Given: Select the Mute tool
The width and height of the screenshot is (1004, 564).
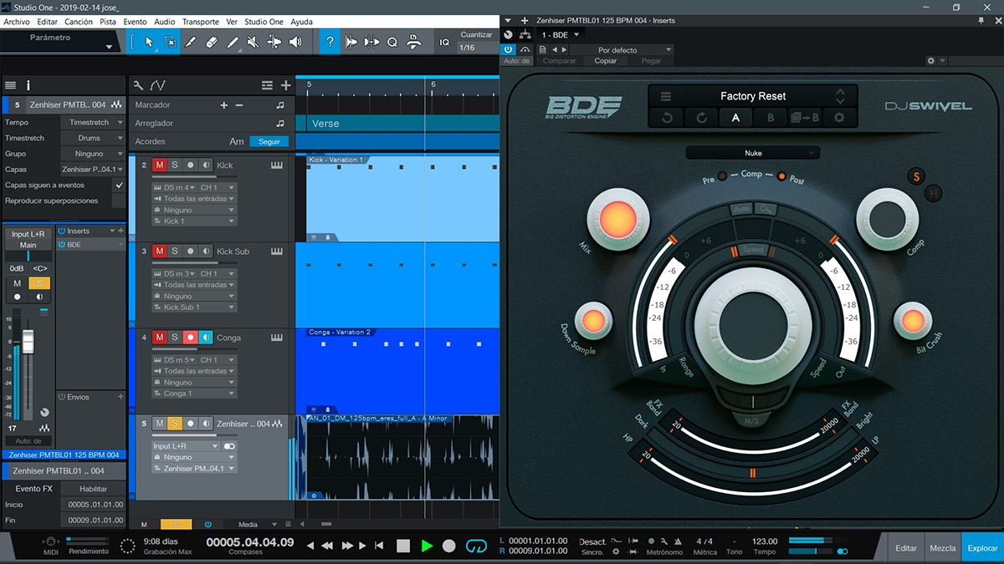Looking at the screenshot, I should [x=254, y=42].
